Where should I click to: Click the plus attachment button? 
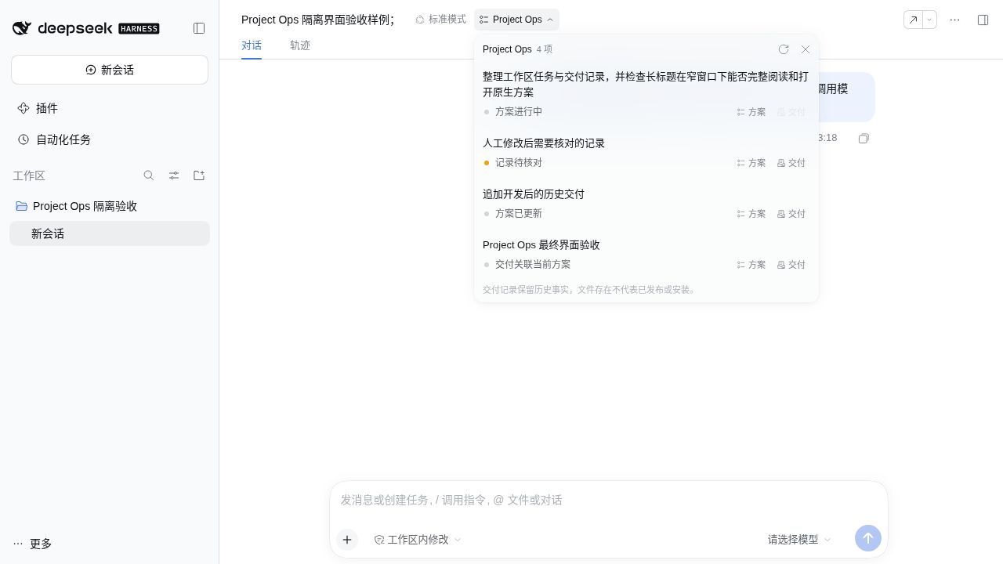pyautogui.click(x=347, y=540)
